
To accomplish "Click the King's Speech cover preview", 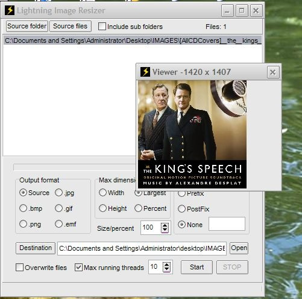I will pos(192,134).
